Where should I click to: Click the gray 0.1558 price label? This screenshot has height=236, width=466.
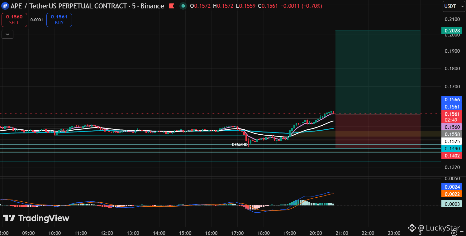coord(452,134)
